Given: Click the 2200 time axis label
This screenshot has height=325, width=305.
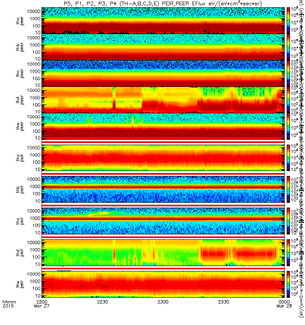Looking at the screenshot, I should pyautogui.click(x=42, y=302).
